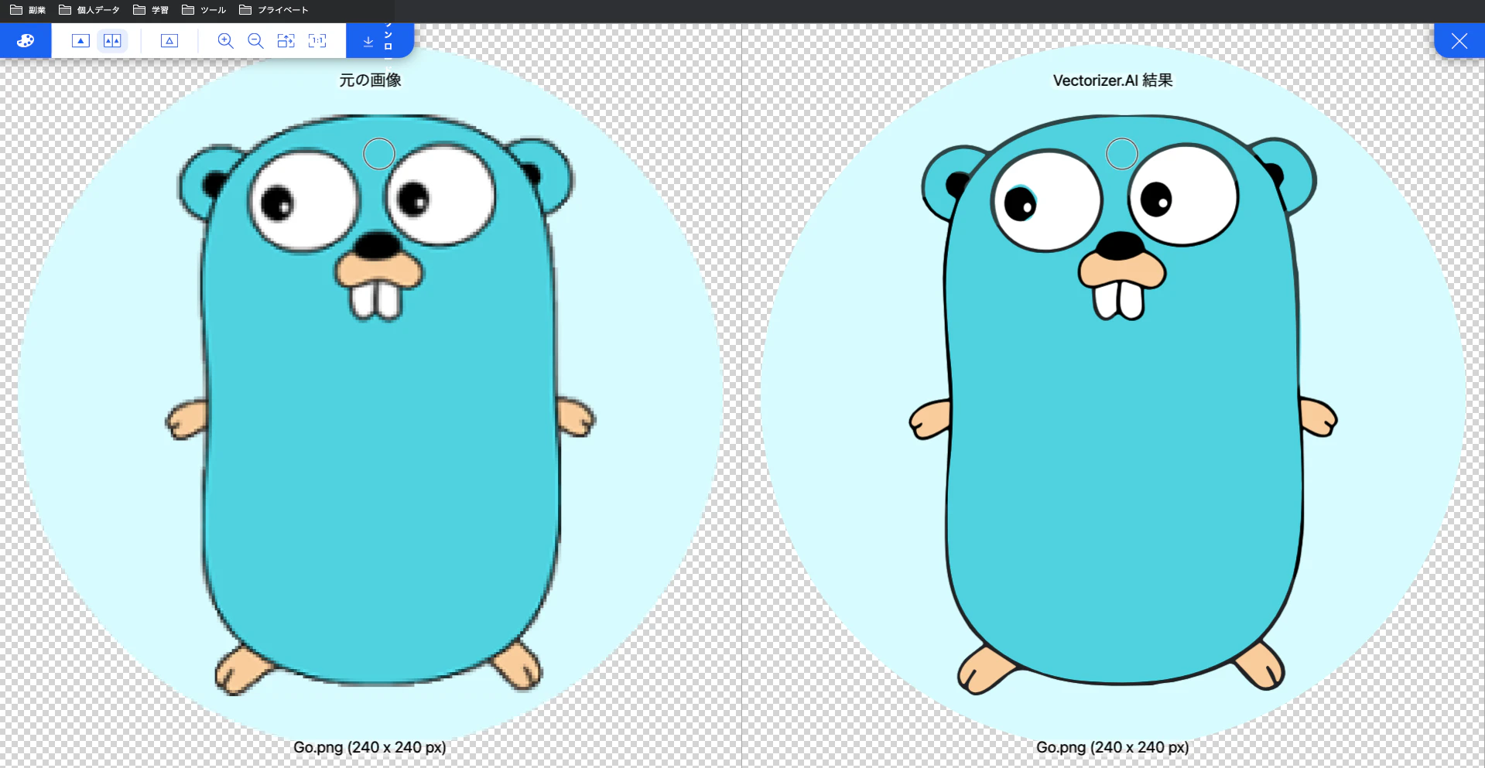Close the comparison viewer
The image size is (1485, 768).
tap(1459, 41)
